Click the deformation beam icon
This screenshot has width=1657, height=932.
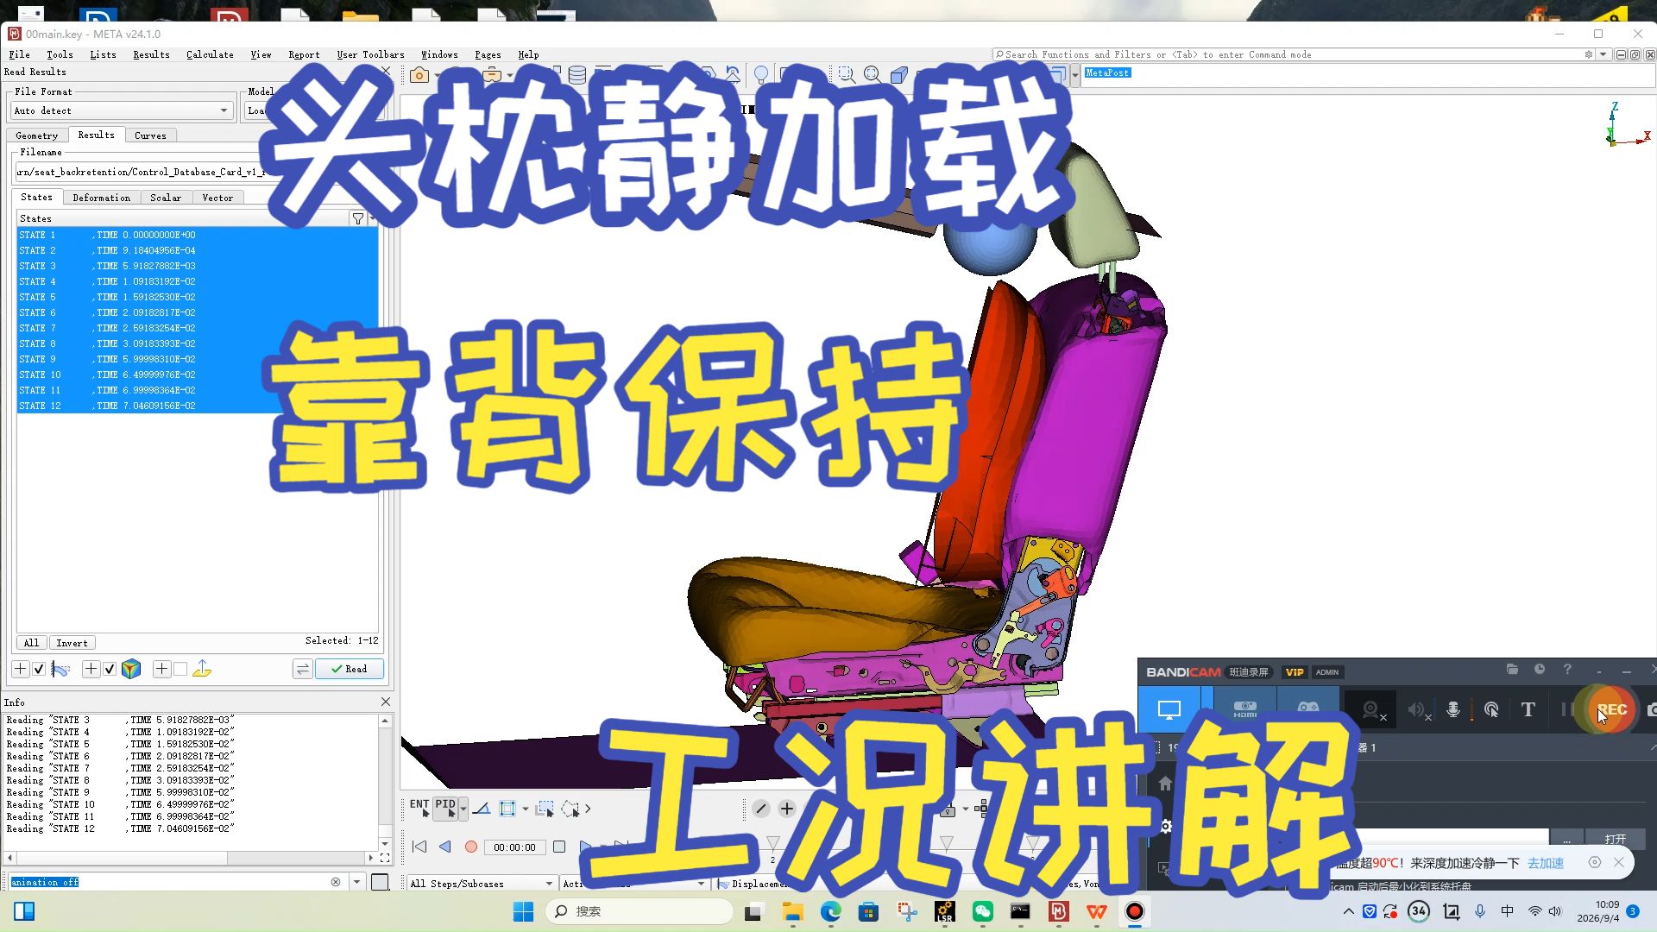click(60, 669)
